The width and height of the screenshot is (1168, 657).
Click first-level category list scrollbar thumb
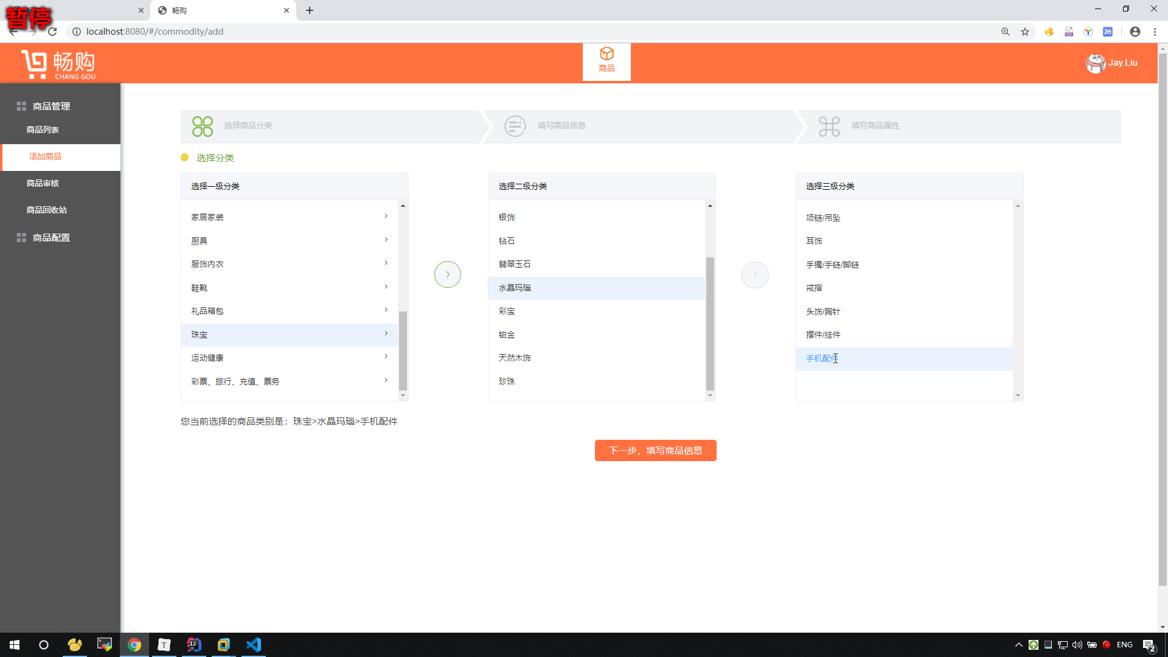(x=403, y=350)
